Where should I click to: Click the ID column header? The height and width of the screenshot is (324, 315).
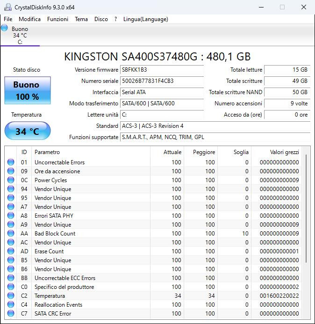click(x=24, y=152)
